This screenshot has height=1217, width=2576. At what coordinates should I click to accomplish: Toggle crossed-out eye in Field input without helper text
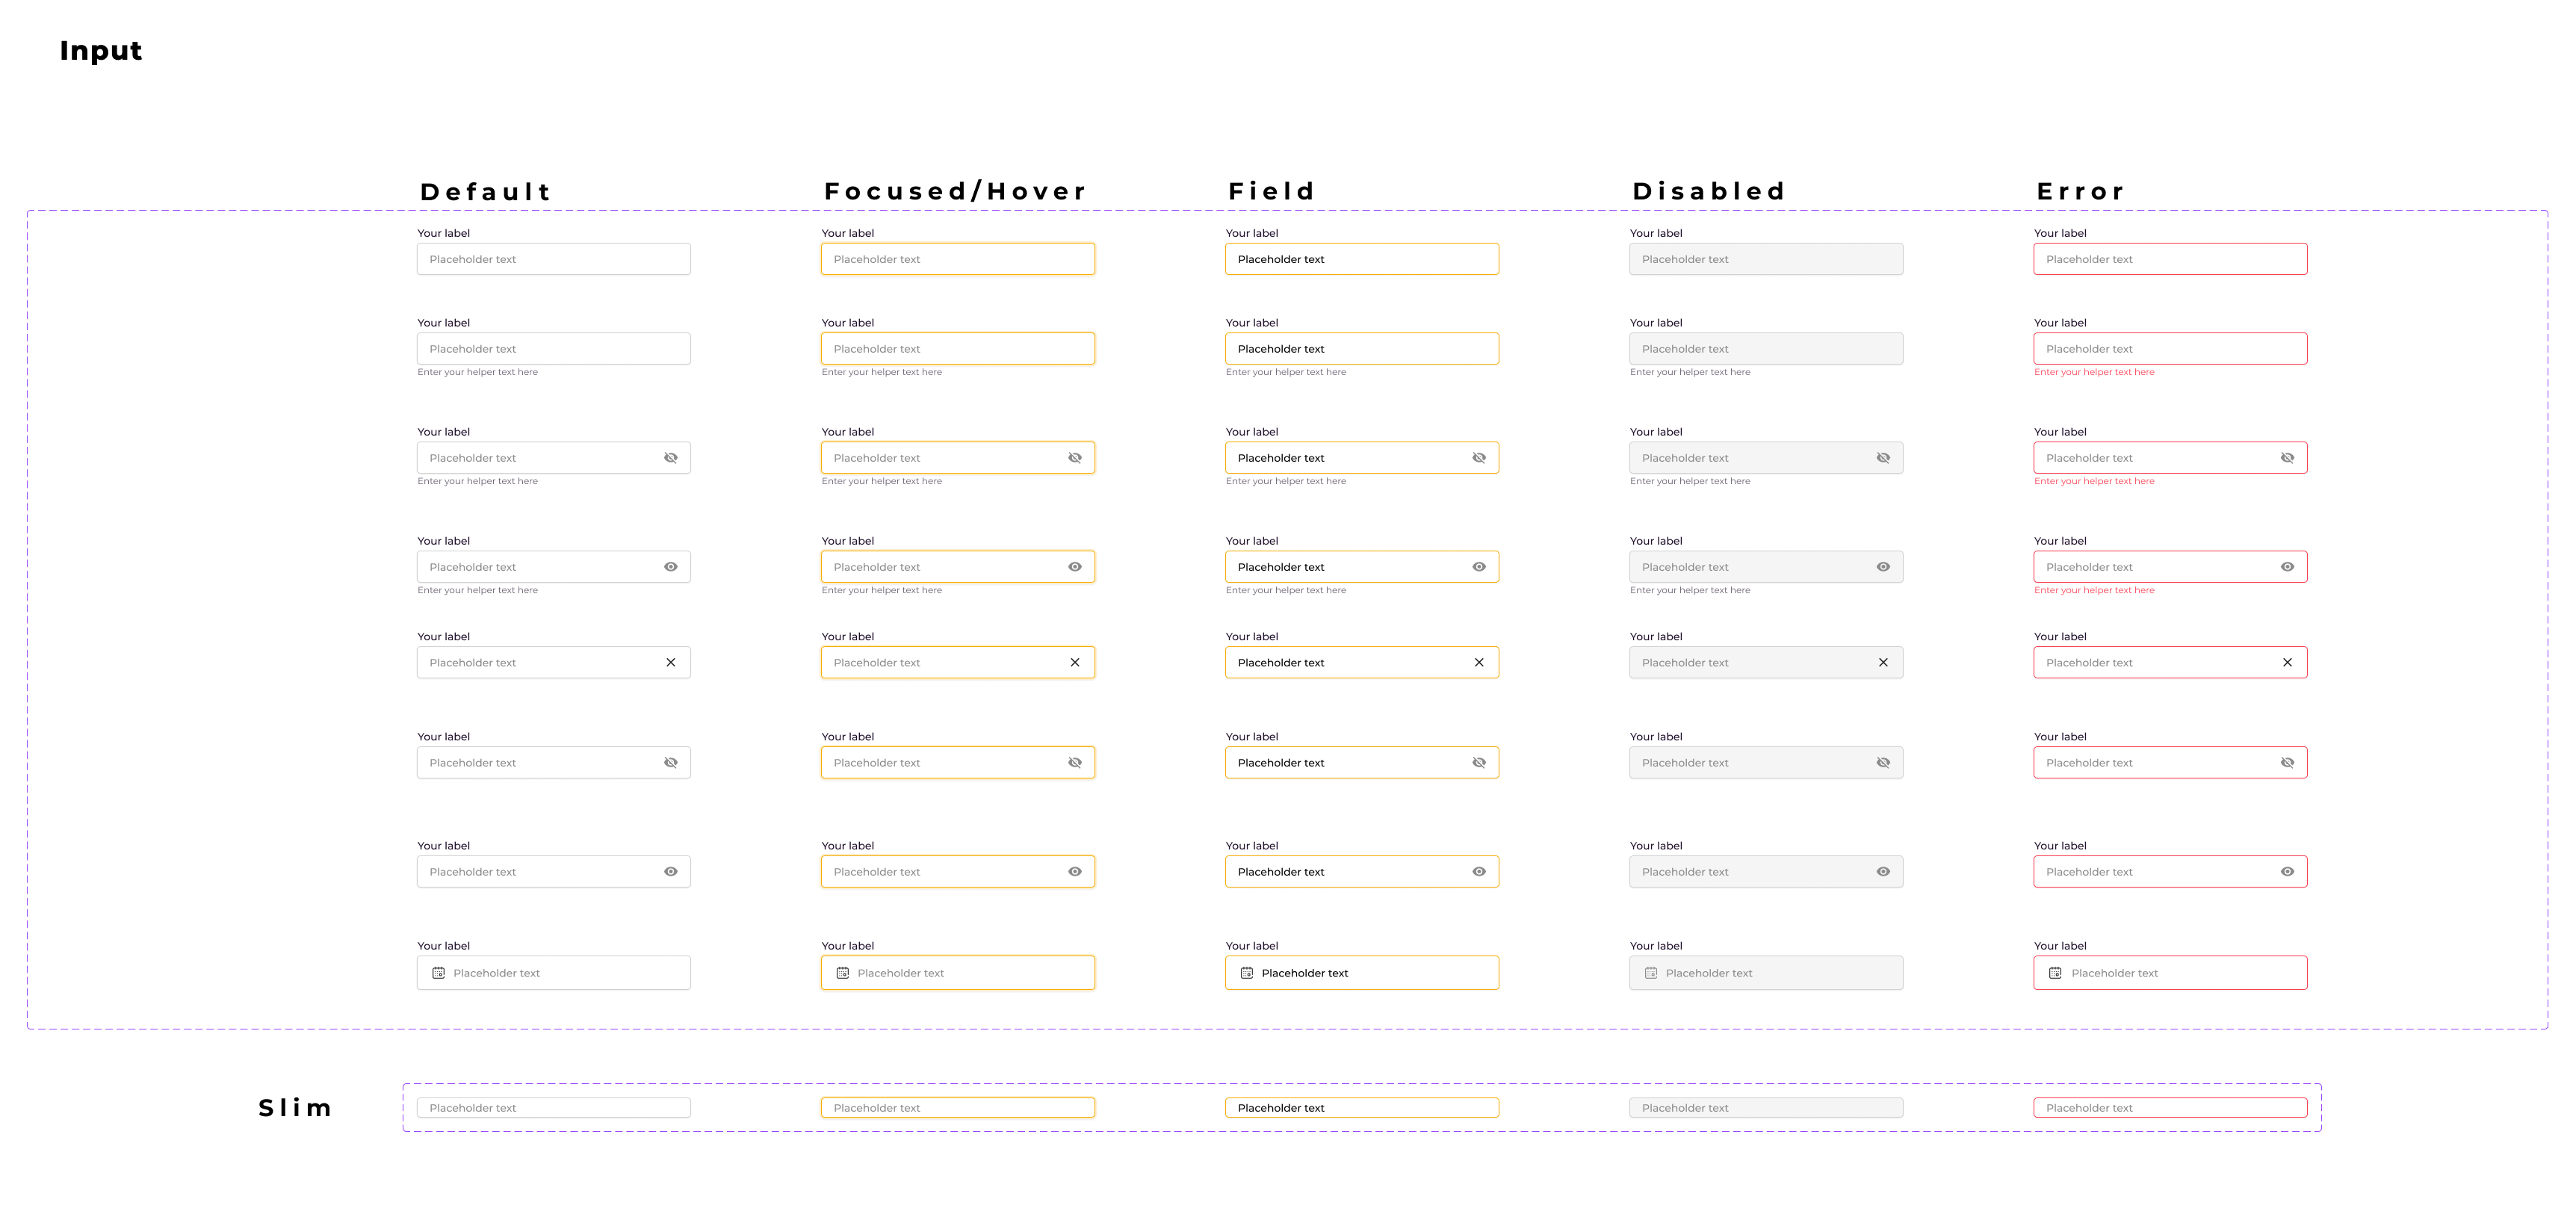[x=1479, y=763]
